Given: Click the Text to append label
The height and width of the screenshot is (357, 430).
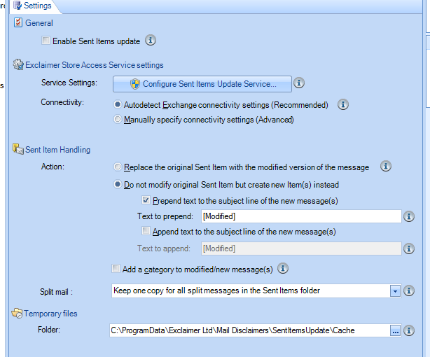Looking at the screenshot, I should coord(164,248).
